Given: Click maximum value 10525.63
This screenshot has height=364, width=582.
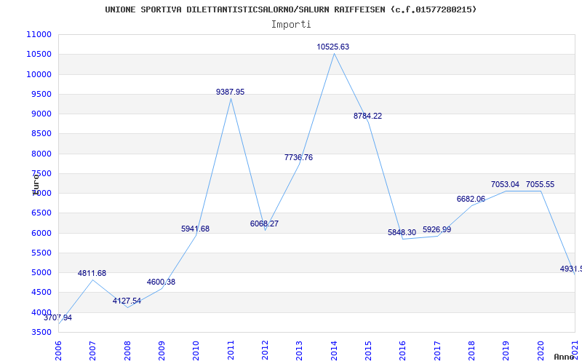Looking at the screenshot, I should 333,47.
